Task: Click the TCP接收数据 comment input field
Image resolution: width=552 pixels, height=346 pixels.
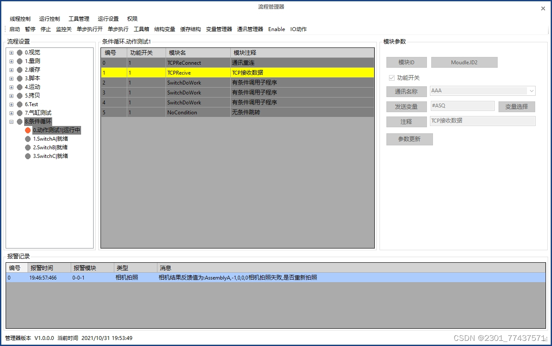Action: [483, 121]
